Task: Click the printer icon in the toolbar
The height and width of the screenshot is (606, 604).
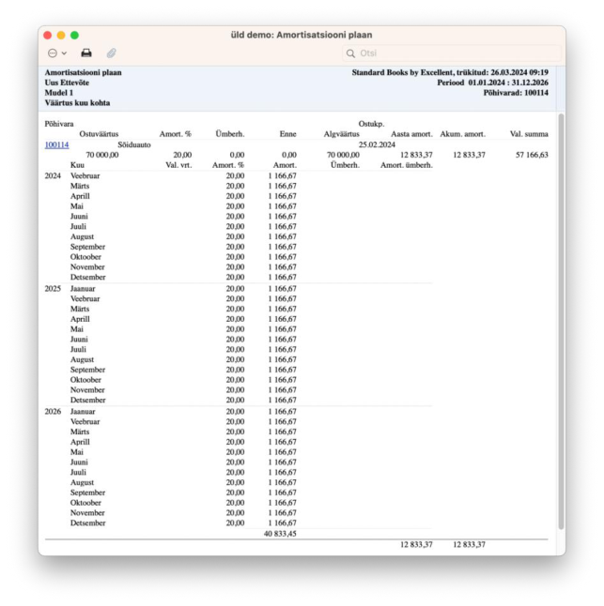Action: (86, 53)
